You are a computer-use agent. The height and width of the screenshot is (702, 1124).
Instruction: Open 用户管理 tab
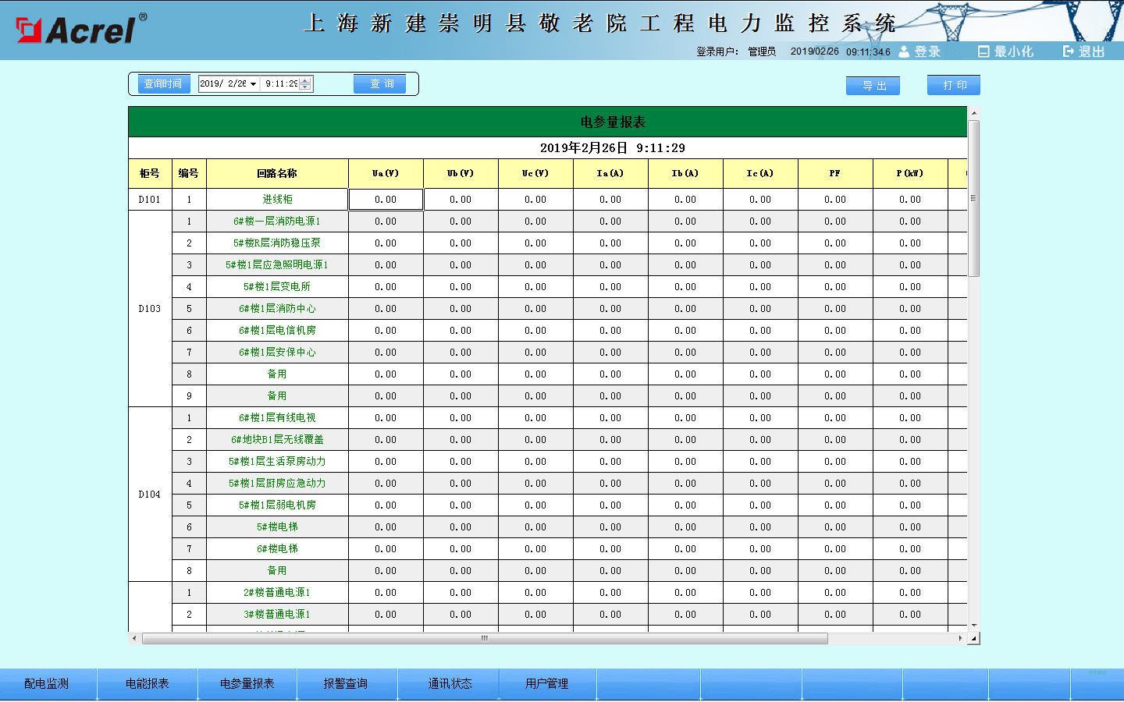(546, 684)
